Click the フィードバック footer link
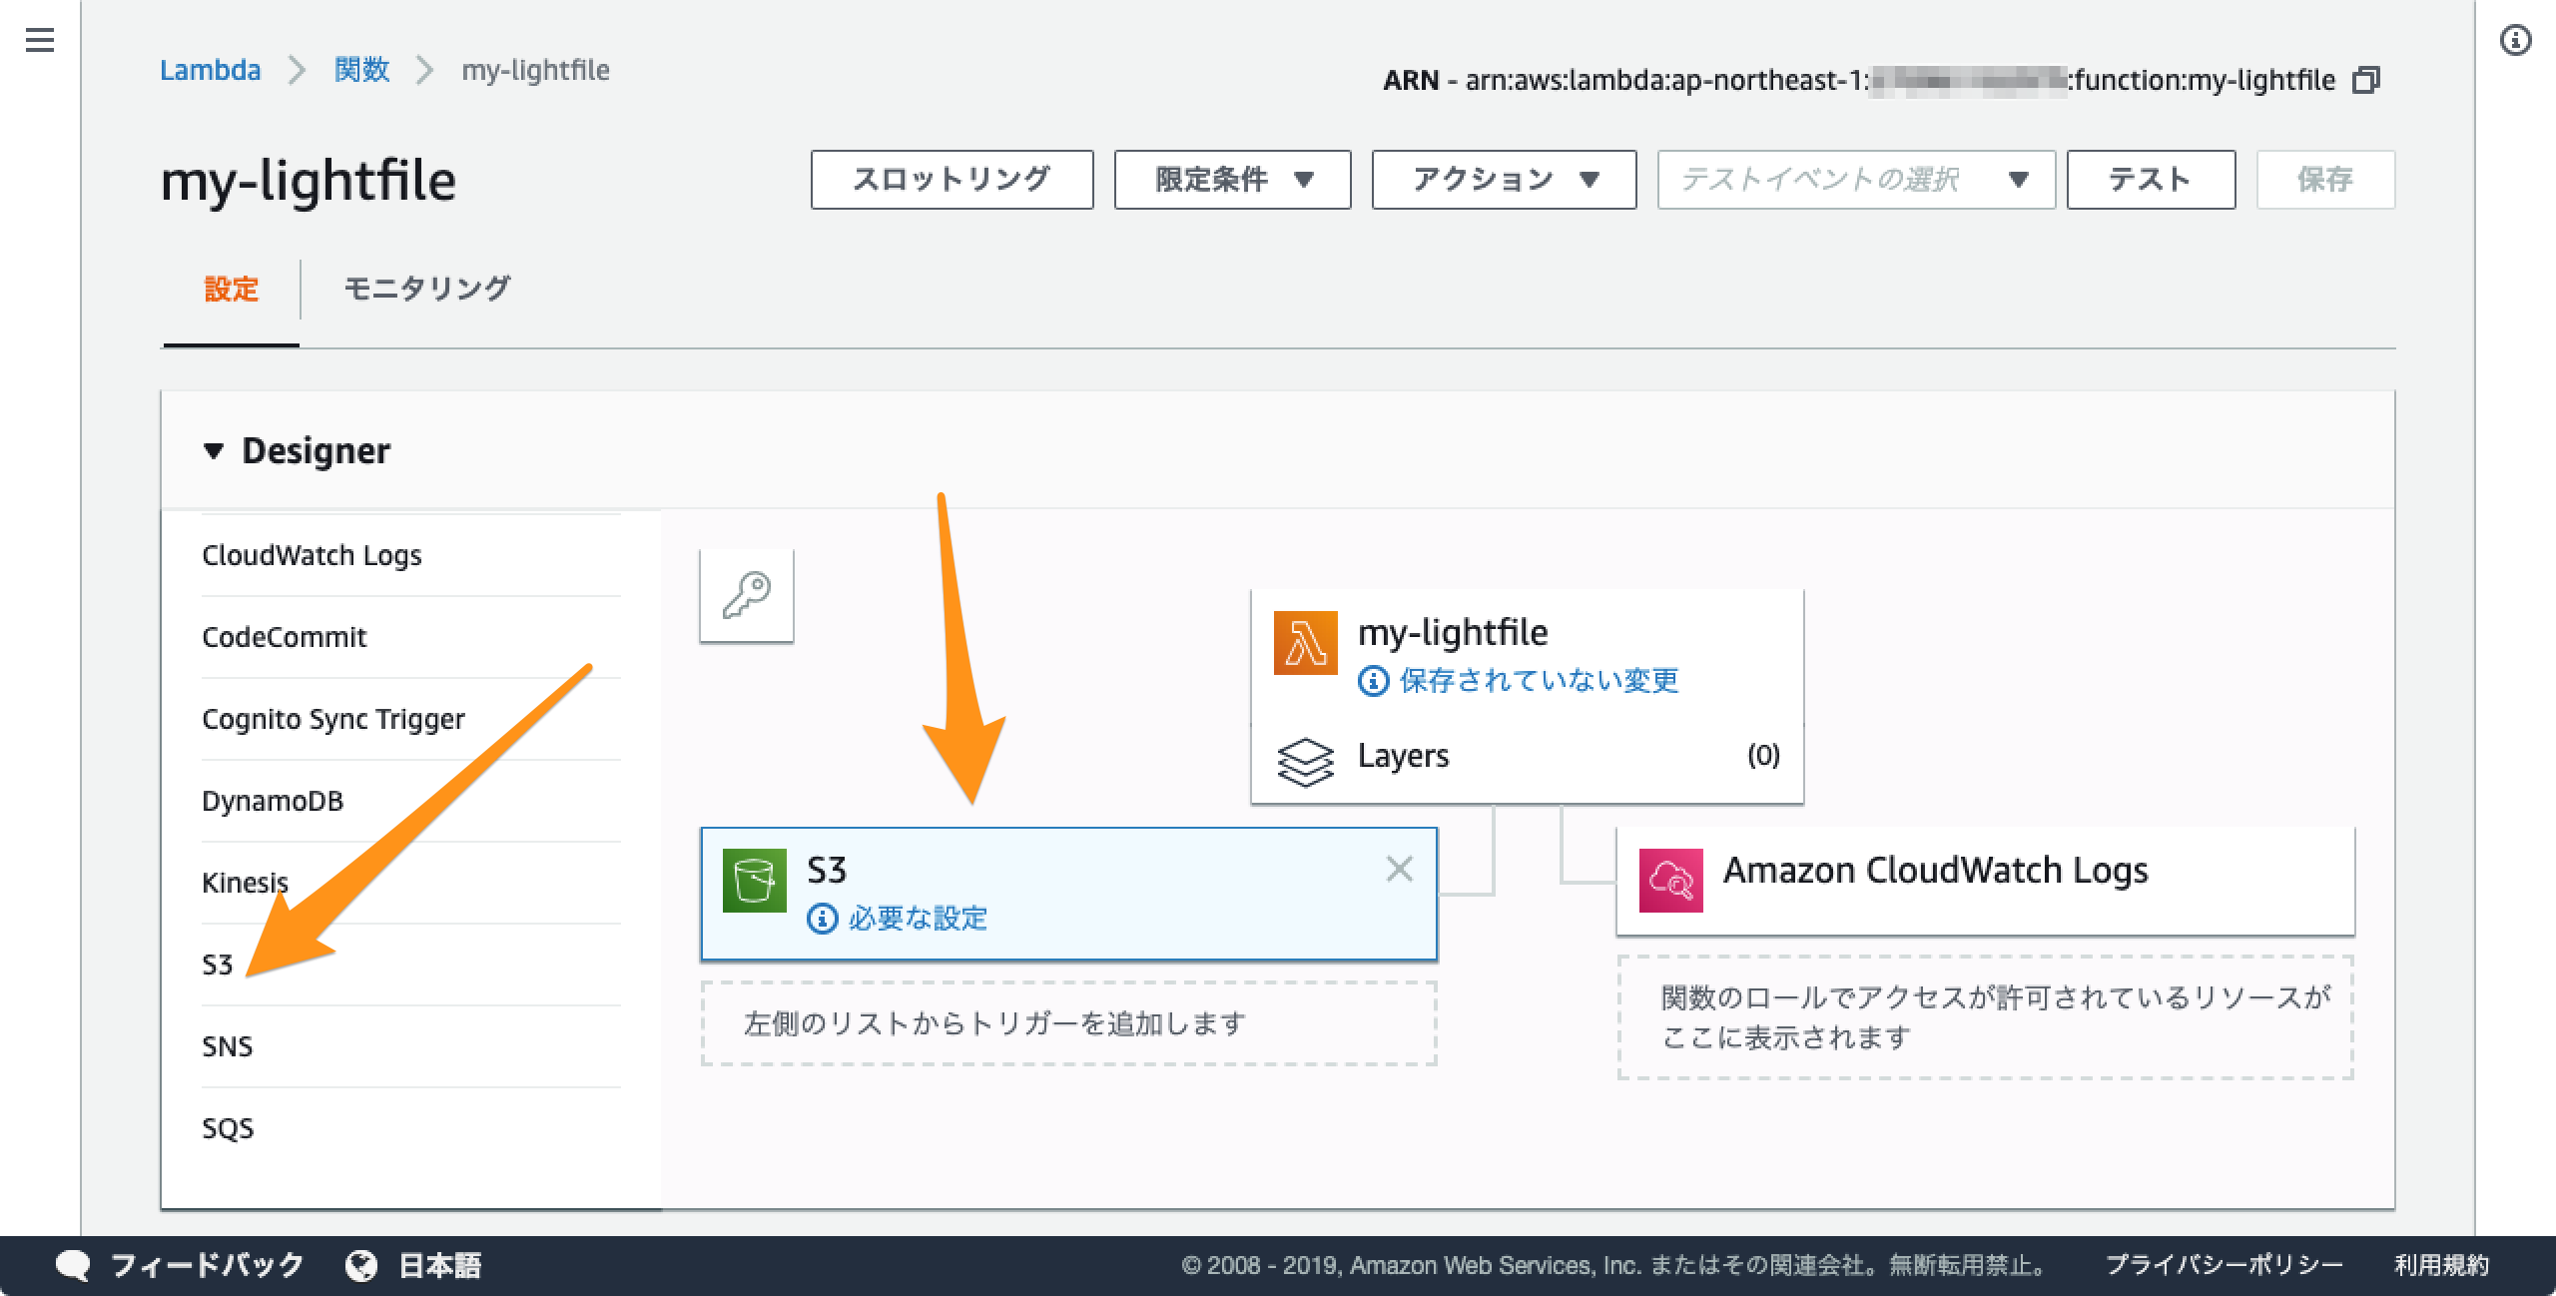 pyautogui.click(x=207, y=1266)
